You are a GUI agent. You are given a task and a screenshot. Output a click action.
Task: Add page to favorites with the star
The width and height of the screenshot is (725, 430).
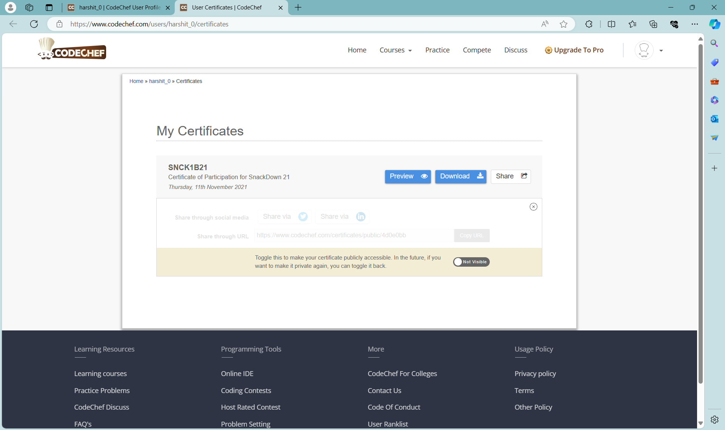[x=563, y=24]
